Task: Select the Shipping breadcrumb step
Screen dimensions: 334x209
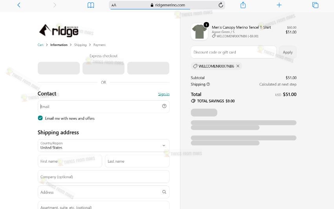Action: tap(80, 45)
